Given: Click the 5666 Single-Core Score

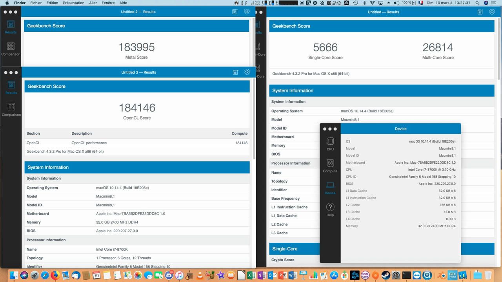Looking at the screenshot, I should coord(325,47).
